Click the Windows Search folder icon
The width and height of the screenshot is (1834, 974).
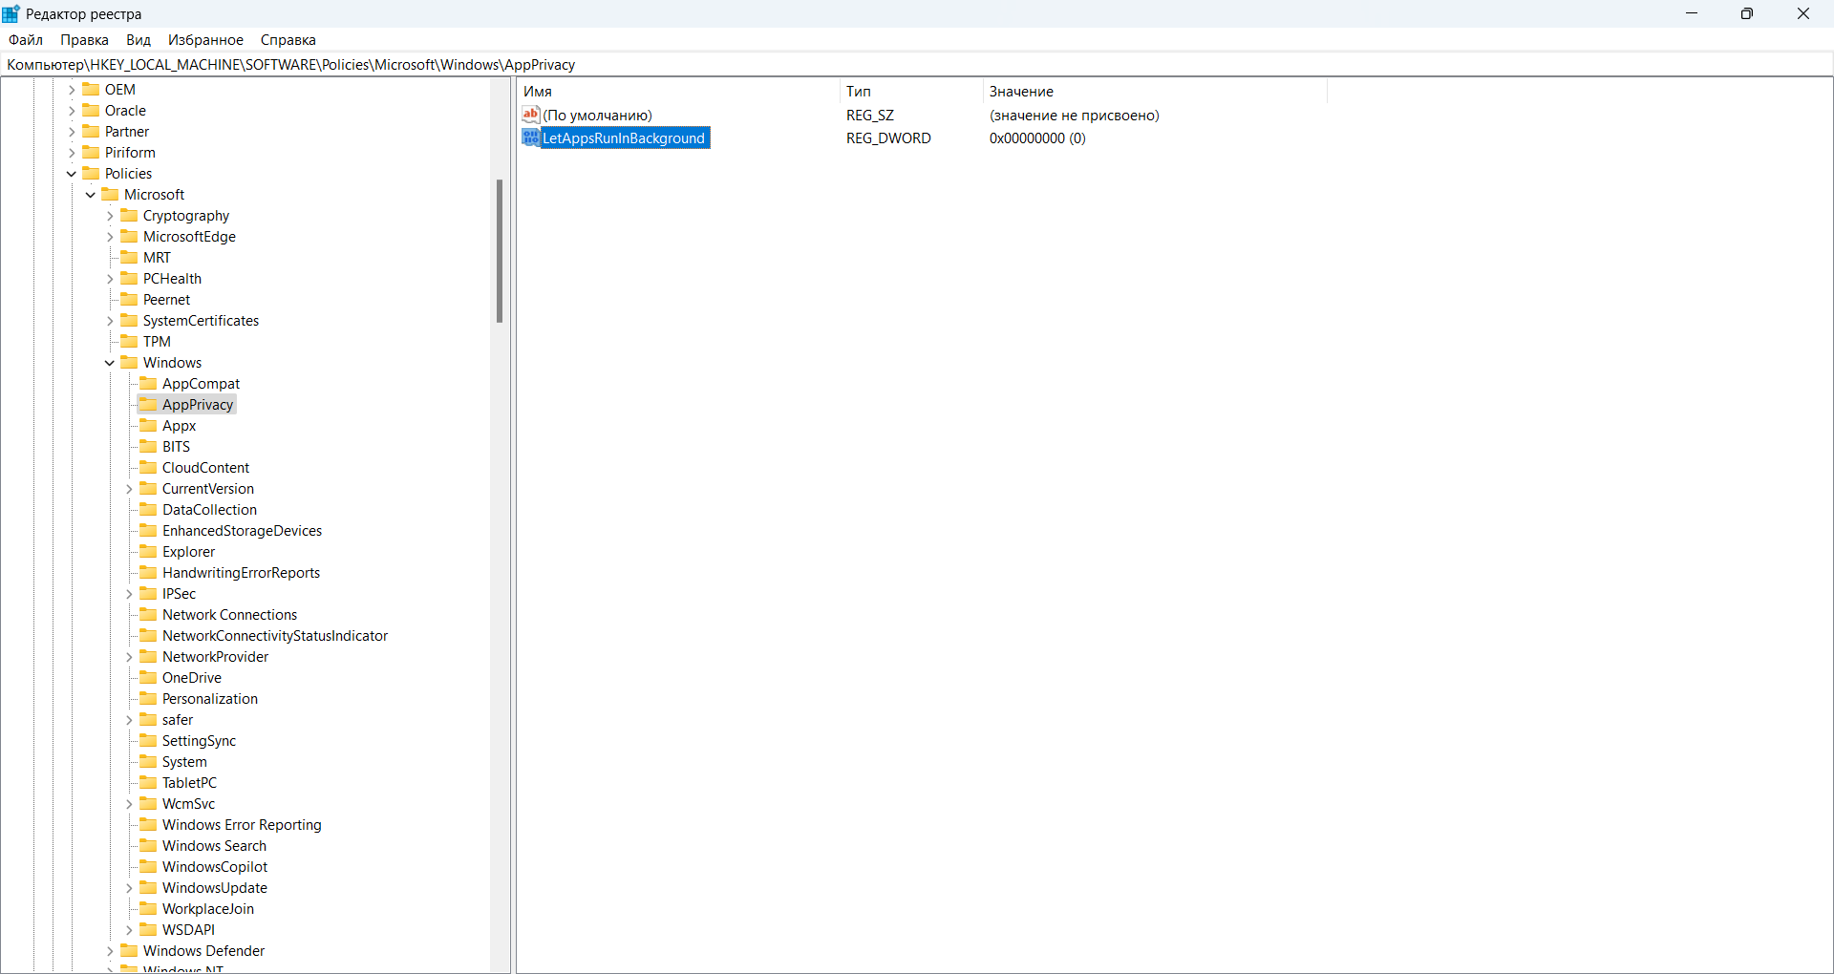(148, 845)
